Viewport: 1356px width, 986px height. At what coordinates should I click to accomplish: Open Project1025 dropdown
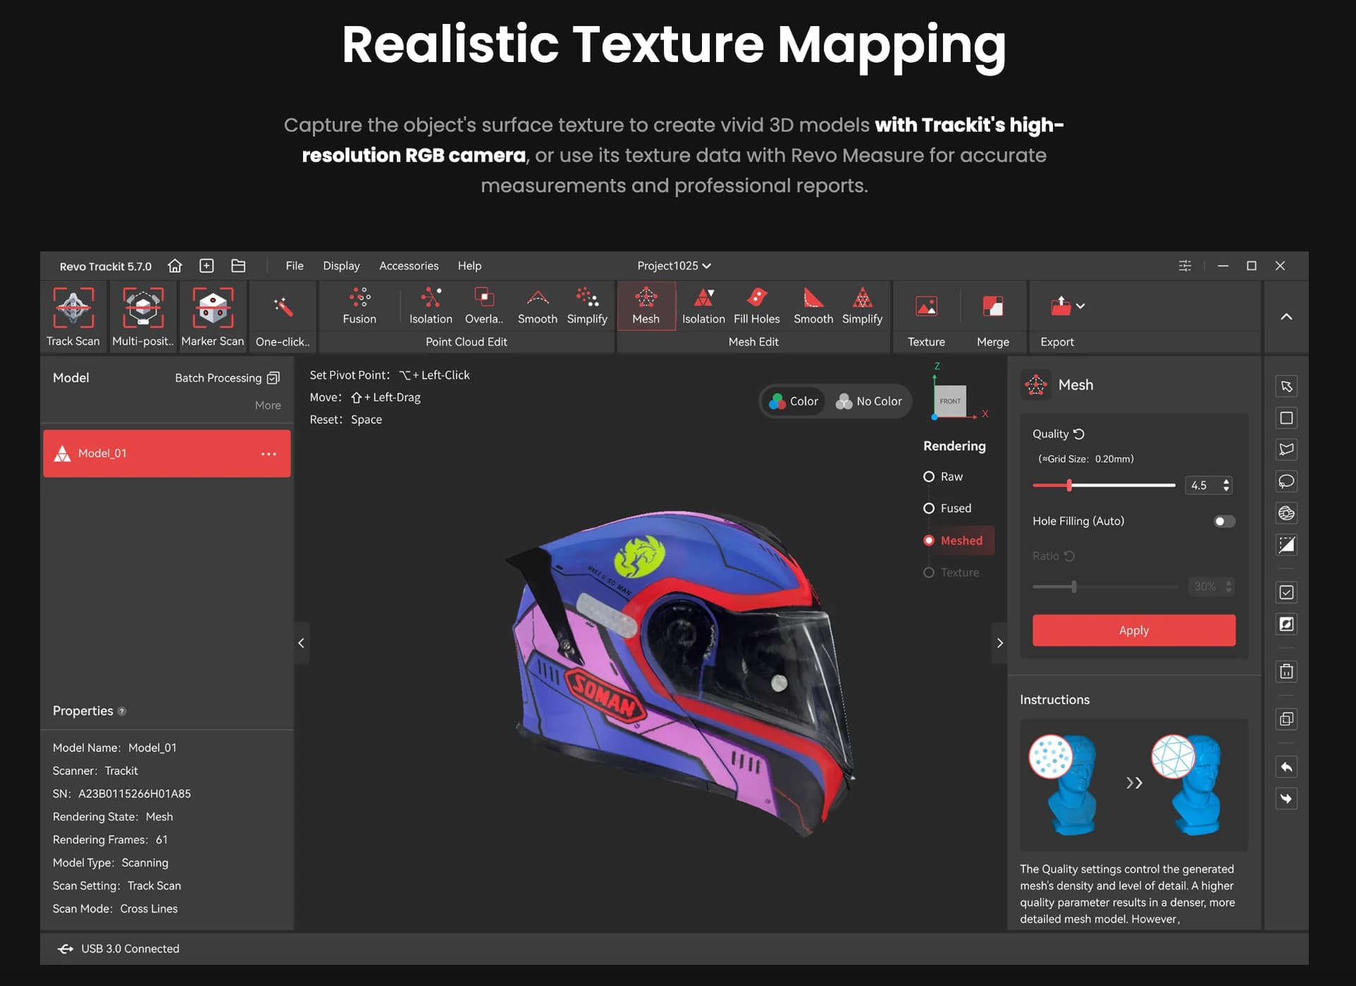pos(674,266)
